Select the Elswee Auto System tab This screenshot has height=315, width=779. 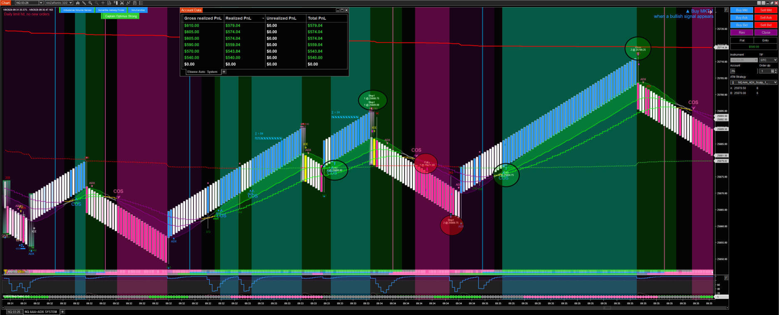[202, 72]
